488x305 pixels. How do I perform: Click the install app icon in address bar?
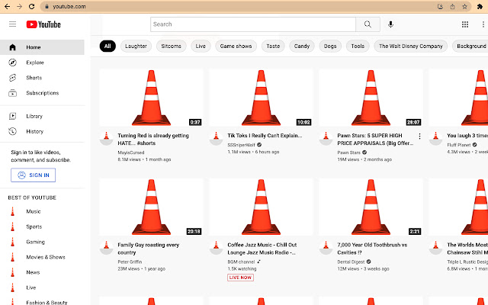click(440, 7)
